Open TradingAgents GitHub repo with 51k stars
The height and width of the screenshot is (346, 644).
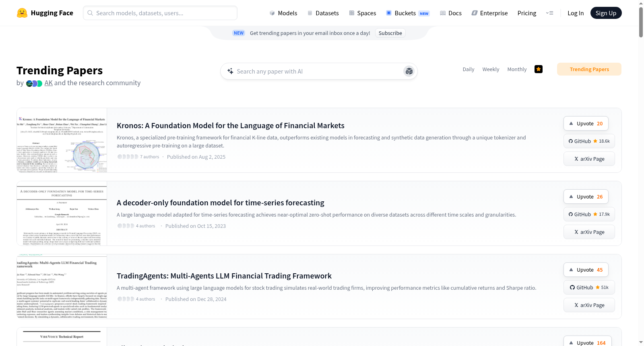(589, 287)
